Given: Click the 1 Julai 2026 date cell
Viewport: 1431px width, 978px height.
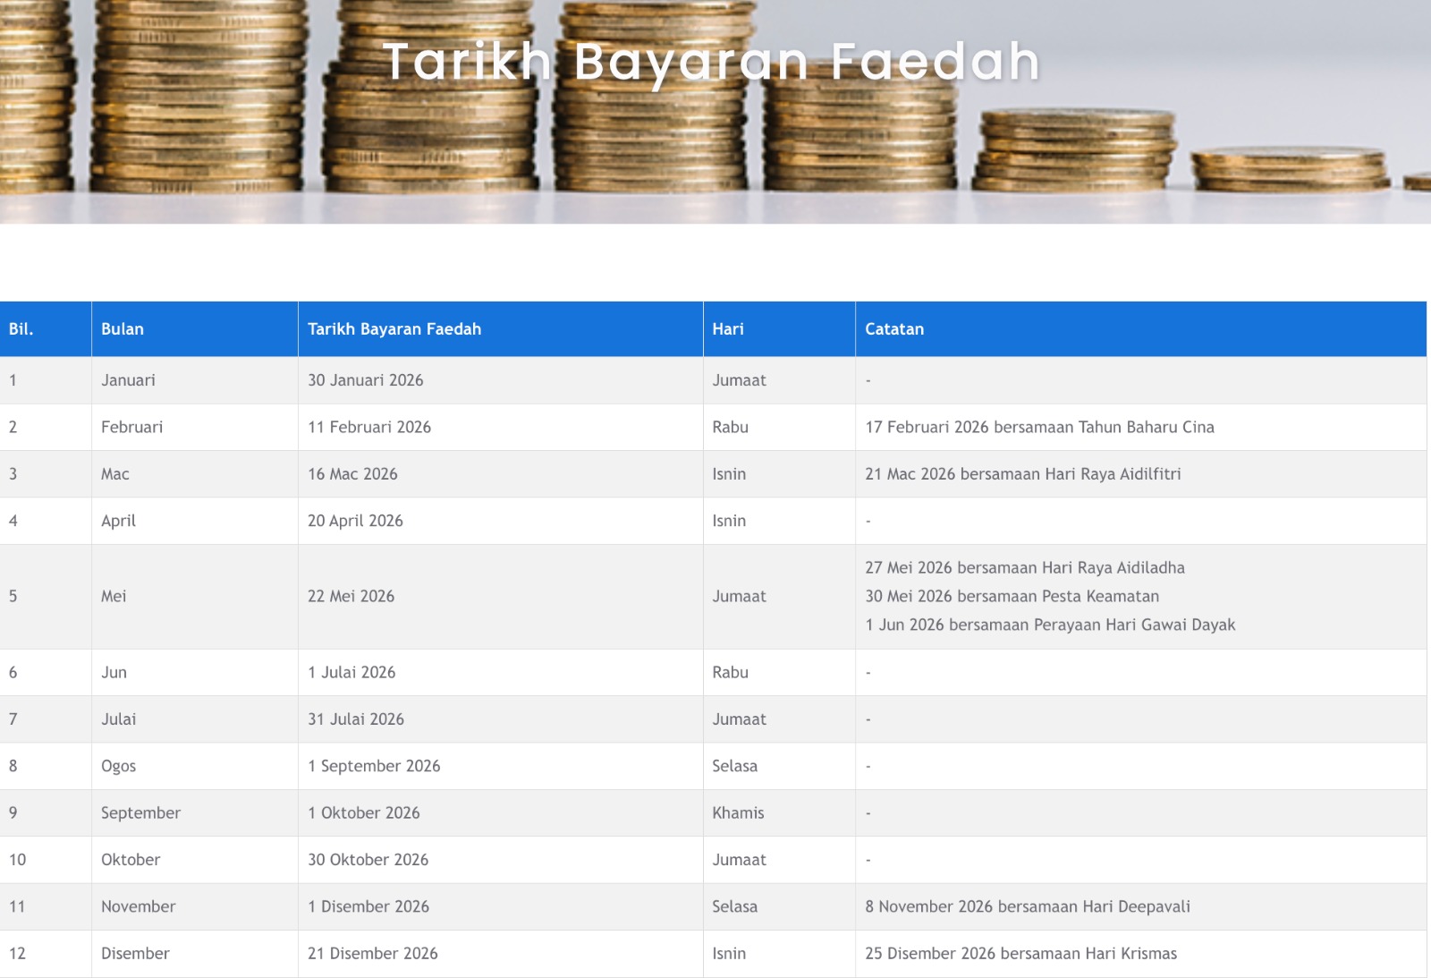Looking at the screenshot, I should coord(500,672).
